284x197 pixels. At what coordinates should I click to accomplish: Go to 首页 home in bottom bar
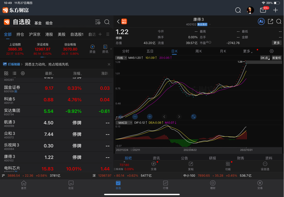24,185
